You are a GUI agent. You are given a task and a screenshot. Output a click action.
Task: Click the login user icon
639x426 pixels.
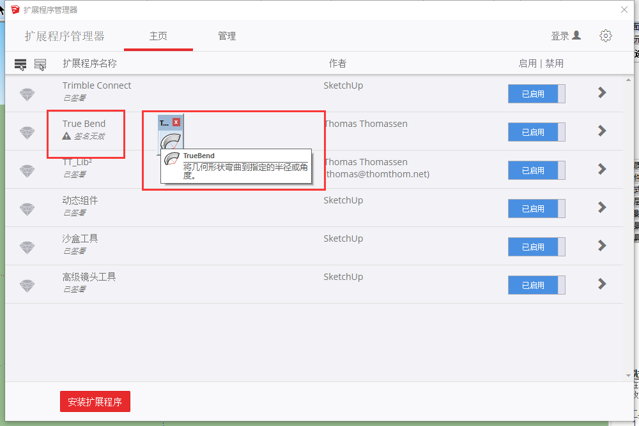pyautogui.click(x=576, y=36)
